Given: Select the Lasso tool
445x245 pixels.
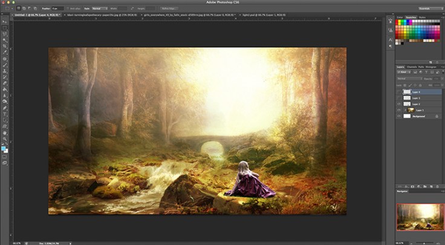Looking at the screenshot, I should tap(5, 34).
